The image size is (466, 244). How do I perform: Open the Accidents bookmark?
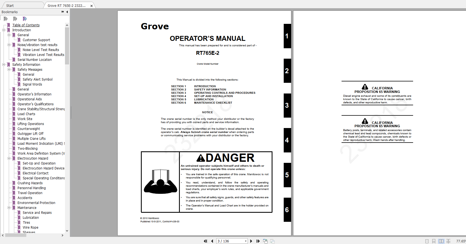25,198
